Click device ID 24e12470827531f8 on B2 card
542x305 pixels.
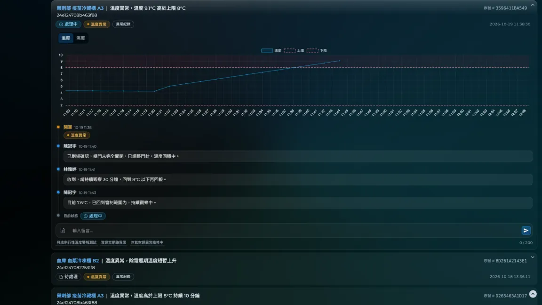click(x=76, y=268)
